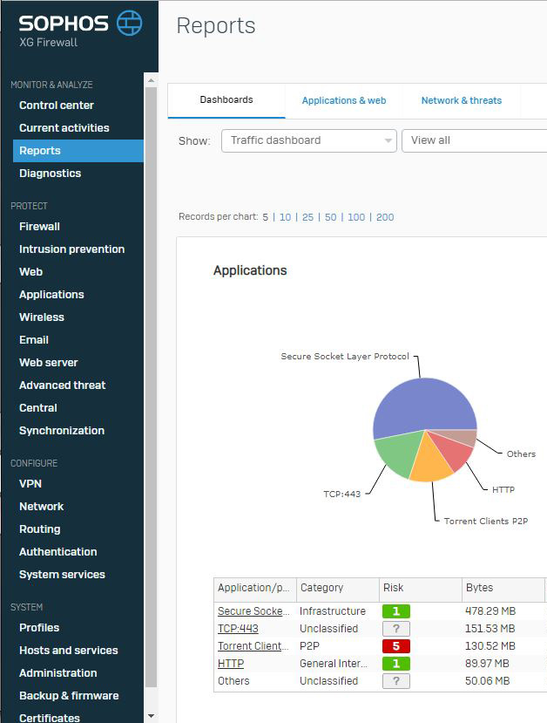Viewport: 547px width, 723px height.
Task: Click the Sophos globe logo icon
Action: click(x=130, y=23)
